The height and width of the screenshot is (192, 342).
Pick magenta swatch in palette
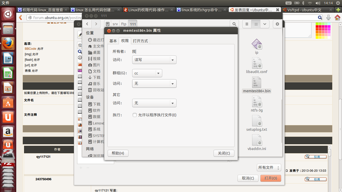(x=329, y=26)
